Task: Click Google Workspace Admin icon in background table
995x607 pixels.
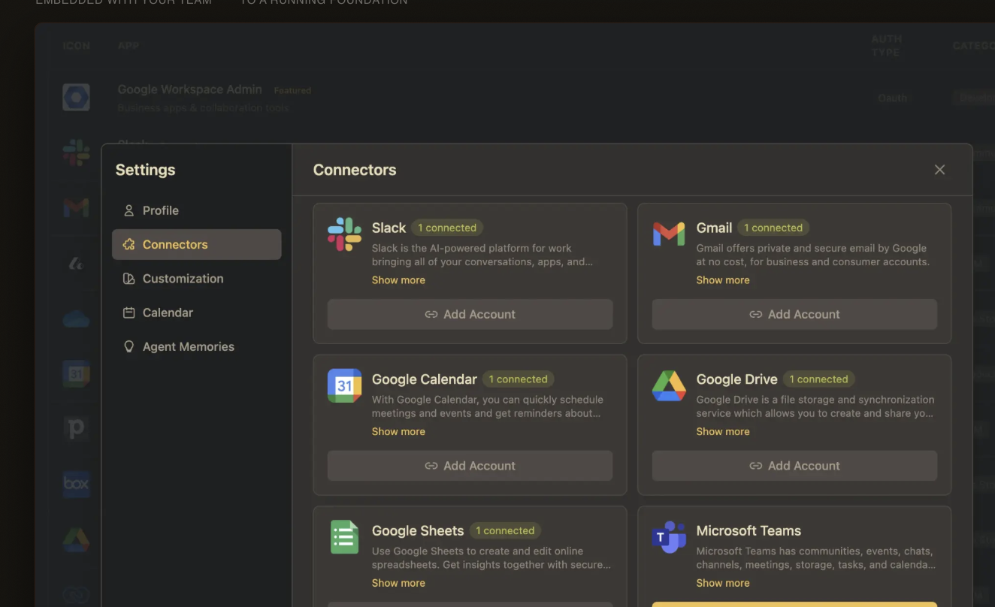Action: coord(76,97)
